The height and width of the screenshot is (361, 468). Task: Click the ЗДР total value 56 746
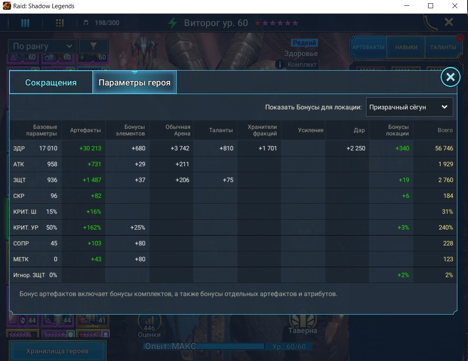444,148
